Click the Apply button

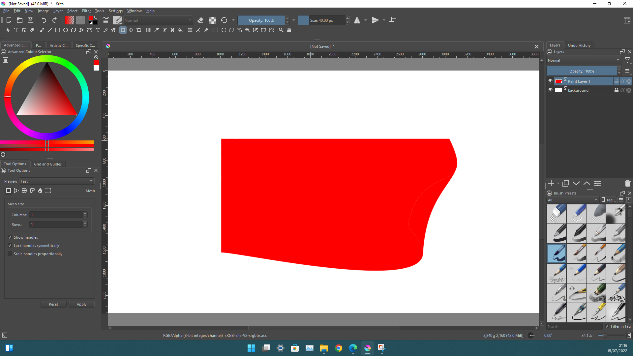(81, 304)
